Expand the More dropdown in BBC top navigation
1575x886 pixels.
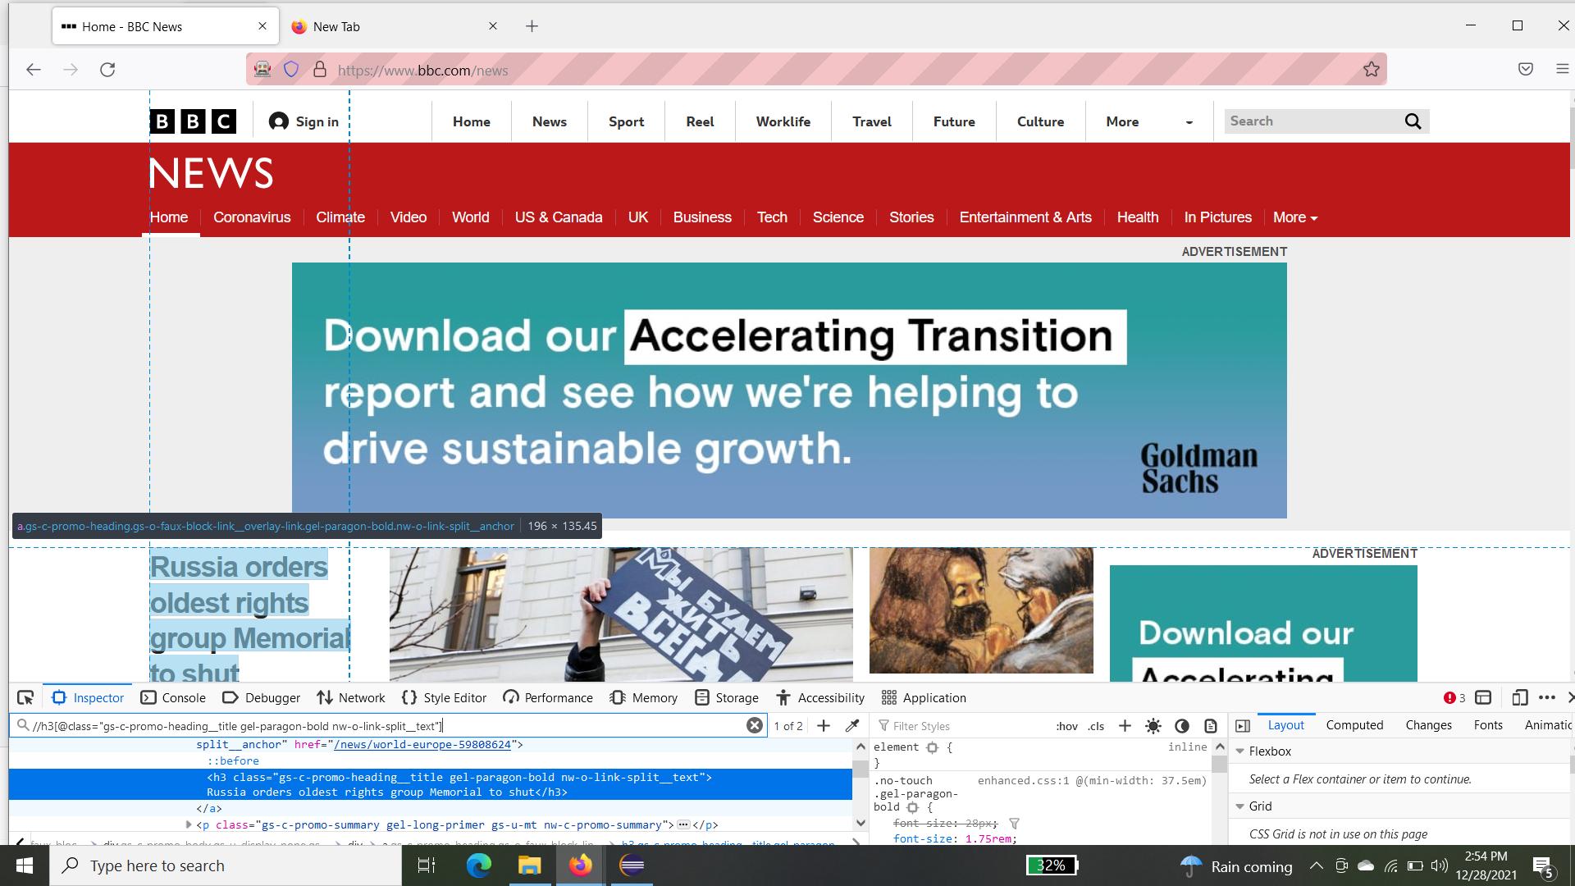(x=1149, y=121)
